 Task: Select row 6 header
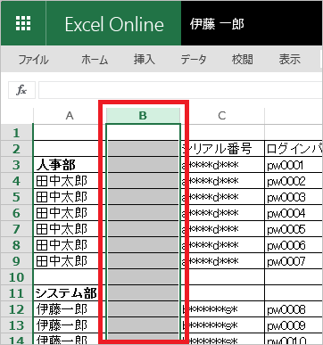pos(16,213)
